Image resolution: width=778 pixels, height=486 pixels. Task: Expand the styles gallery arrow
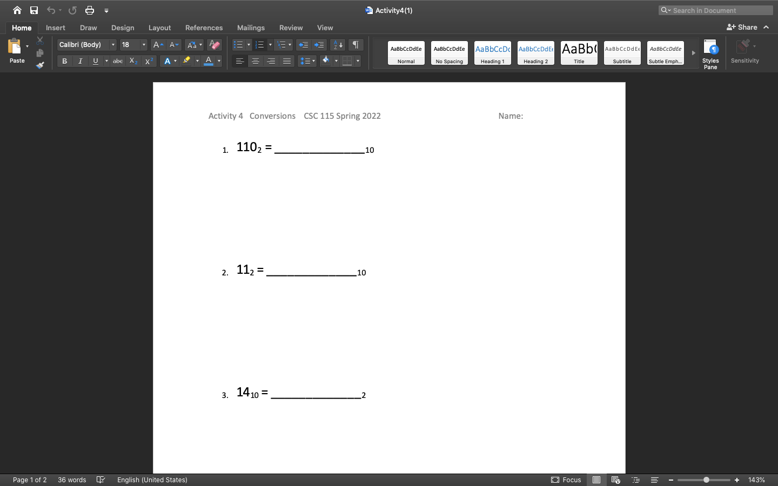point(694,53)
